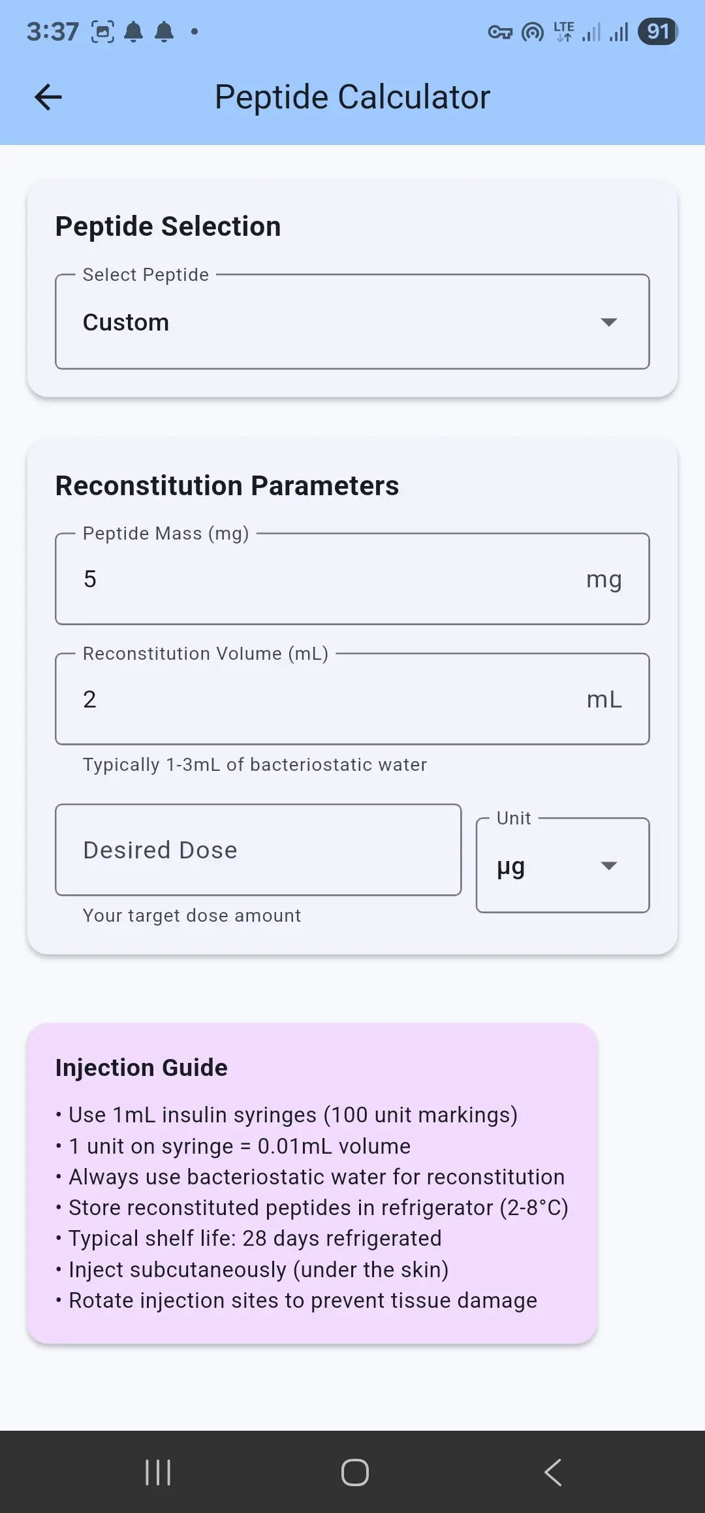This screenshot has width=705, height=1513.
Task: Tap the Select Peptide dropdown arrow
Action: 608,322
